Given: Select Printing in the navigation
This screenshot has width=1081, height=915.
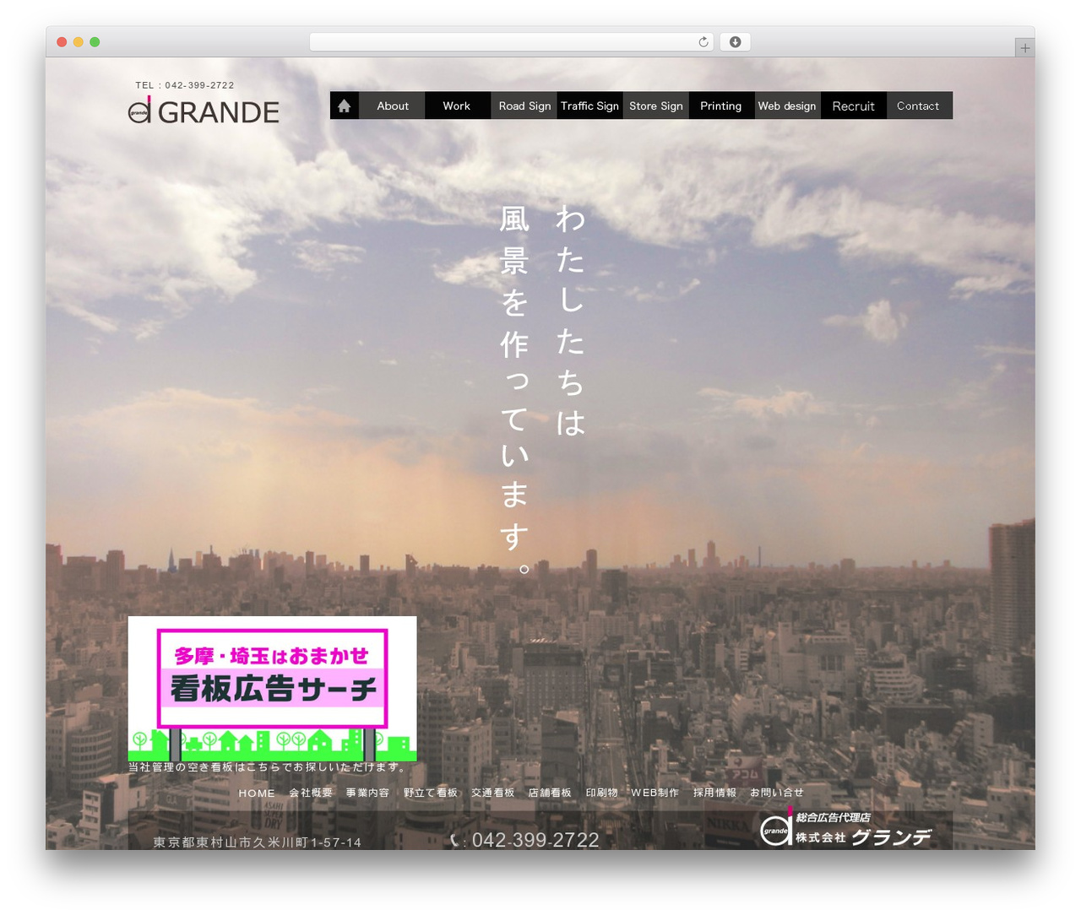Looking at the screenshot, I should (721, 106).
